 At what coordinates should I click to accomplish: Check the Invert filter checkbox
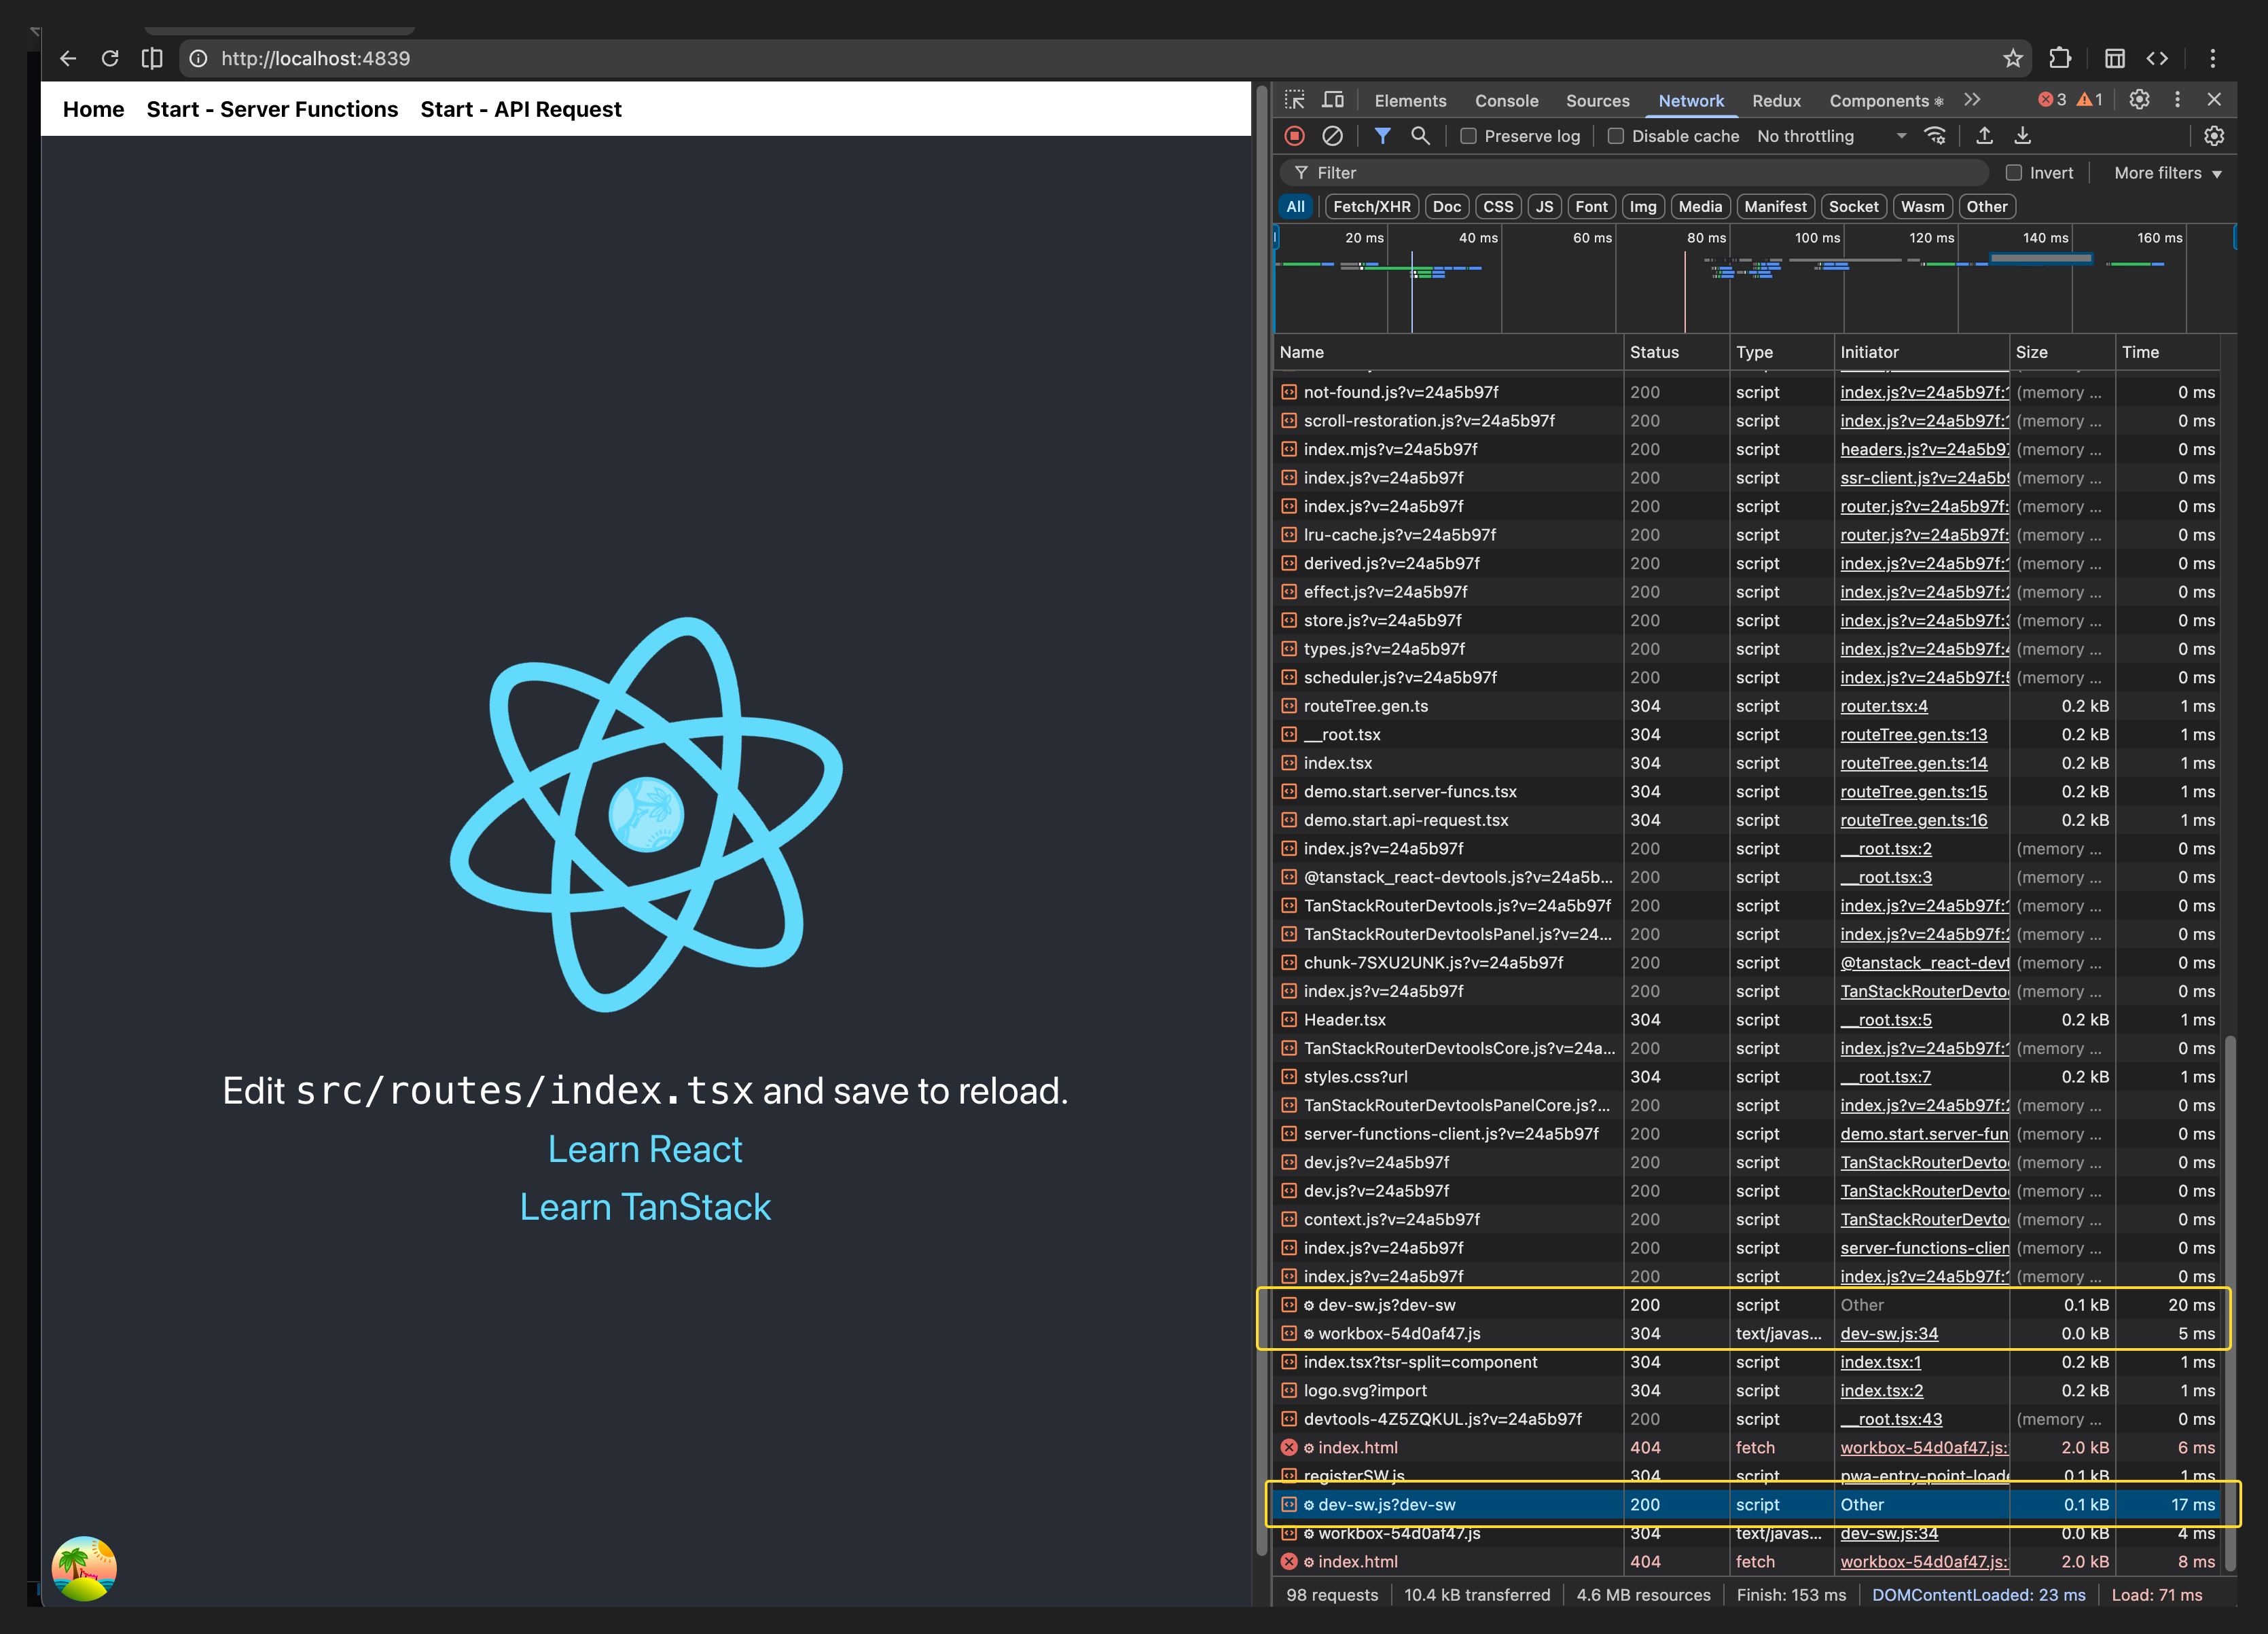2014,173
